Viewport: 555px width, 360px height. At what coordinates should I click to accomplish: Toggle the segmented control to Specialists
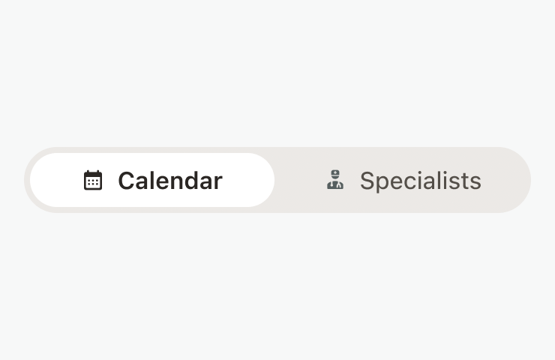[403, 180]
